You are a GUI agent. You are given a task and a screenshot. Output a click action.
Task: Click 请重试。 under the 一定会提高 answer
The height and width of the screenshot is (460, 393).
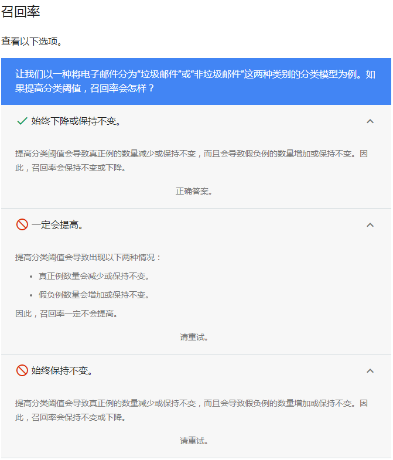click(x=194, y=337)
